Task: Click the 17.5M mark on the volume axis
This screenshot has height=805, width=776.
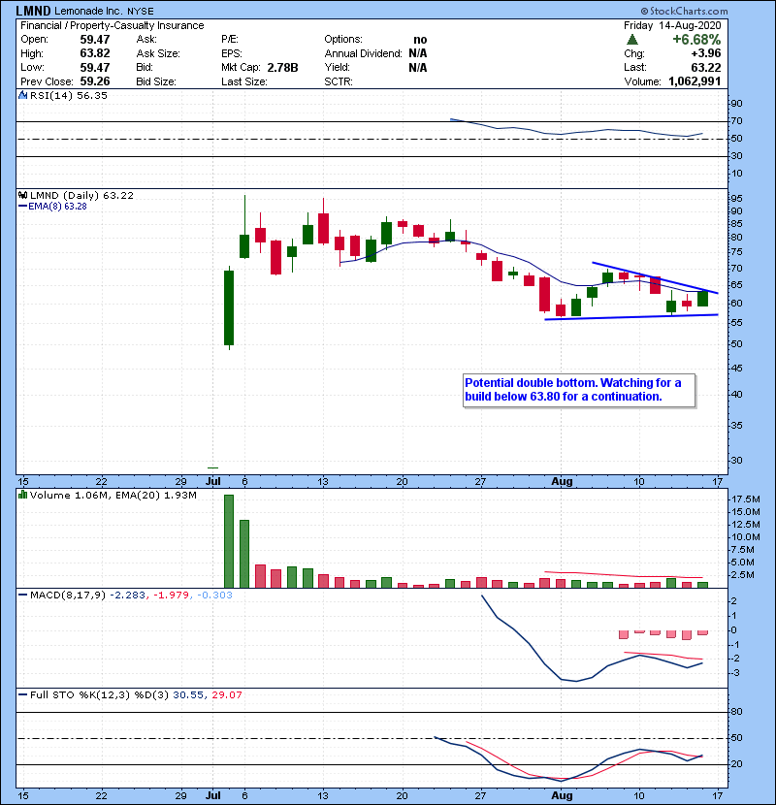Action: (x=745, y=499)
